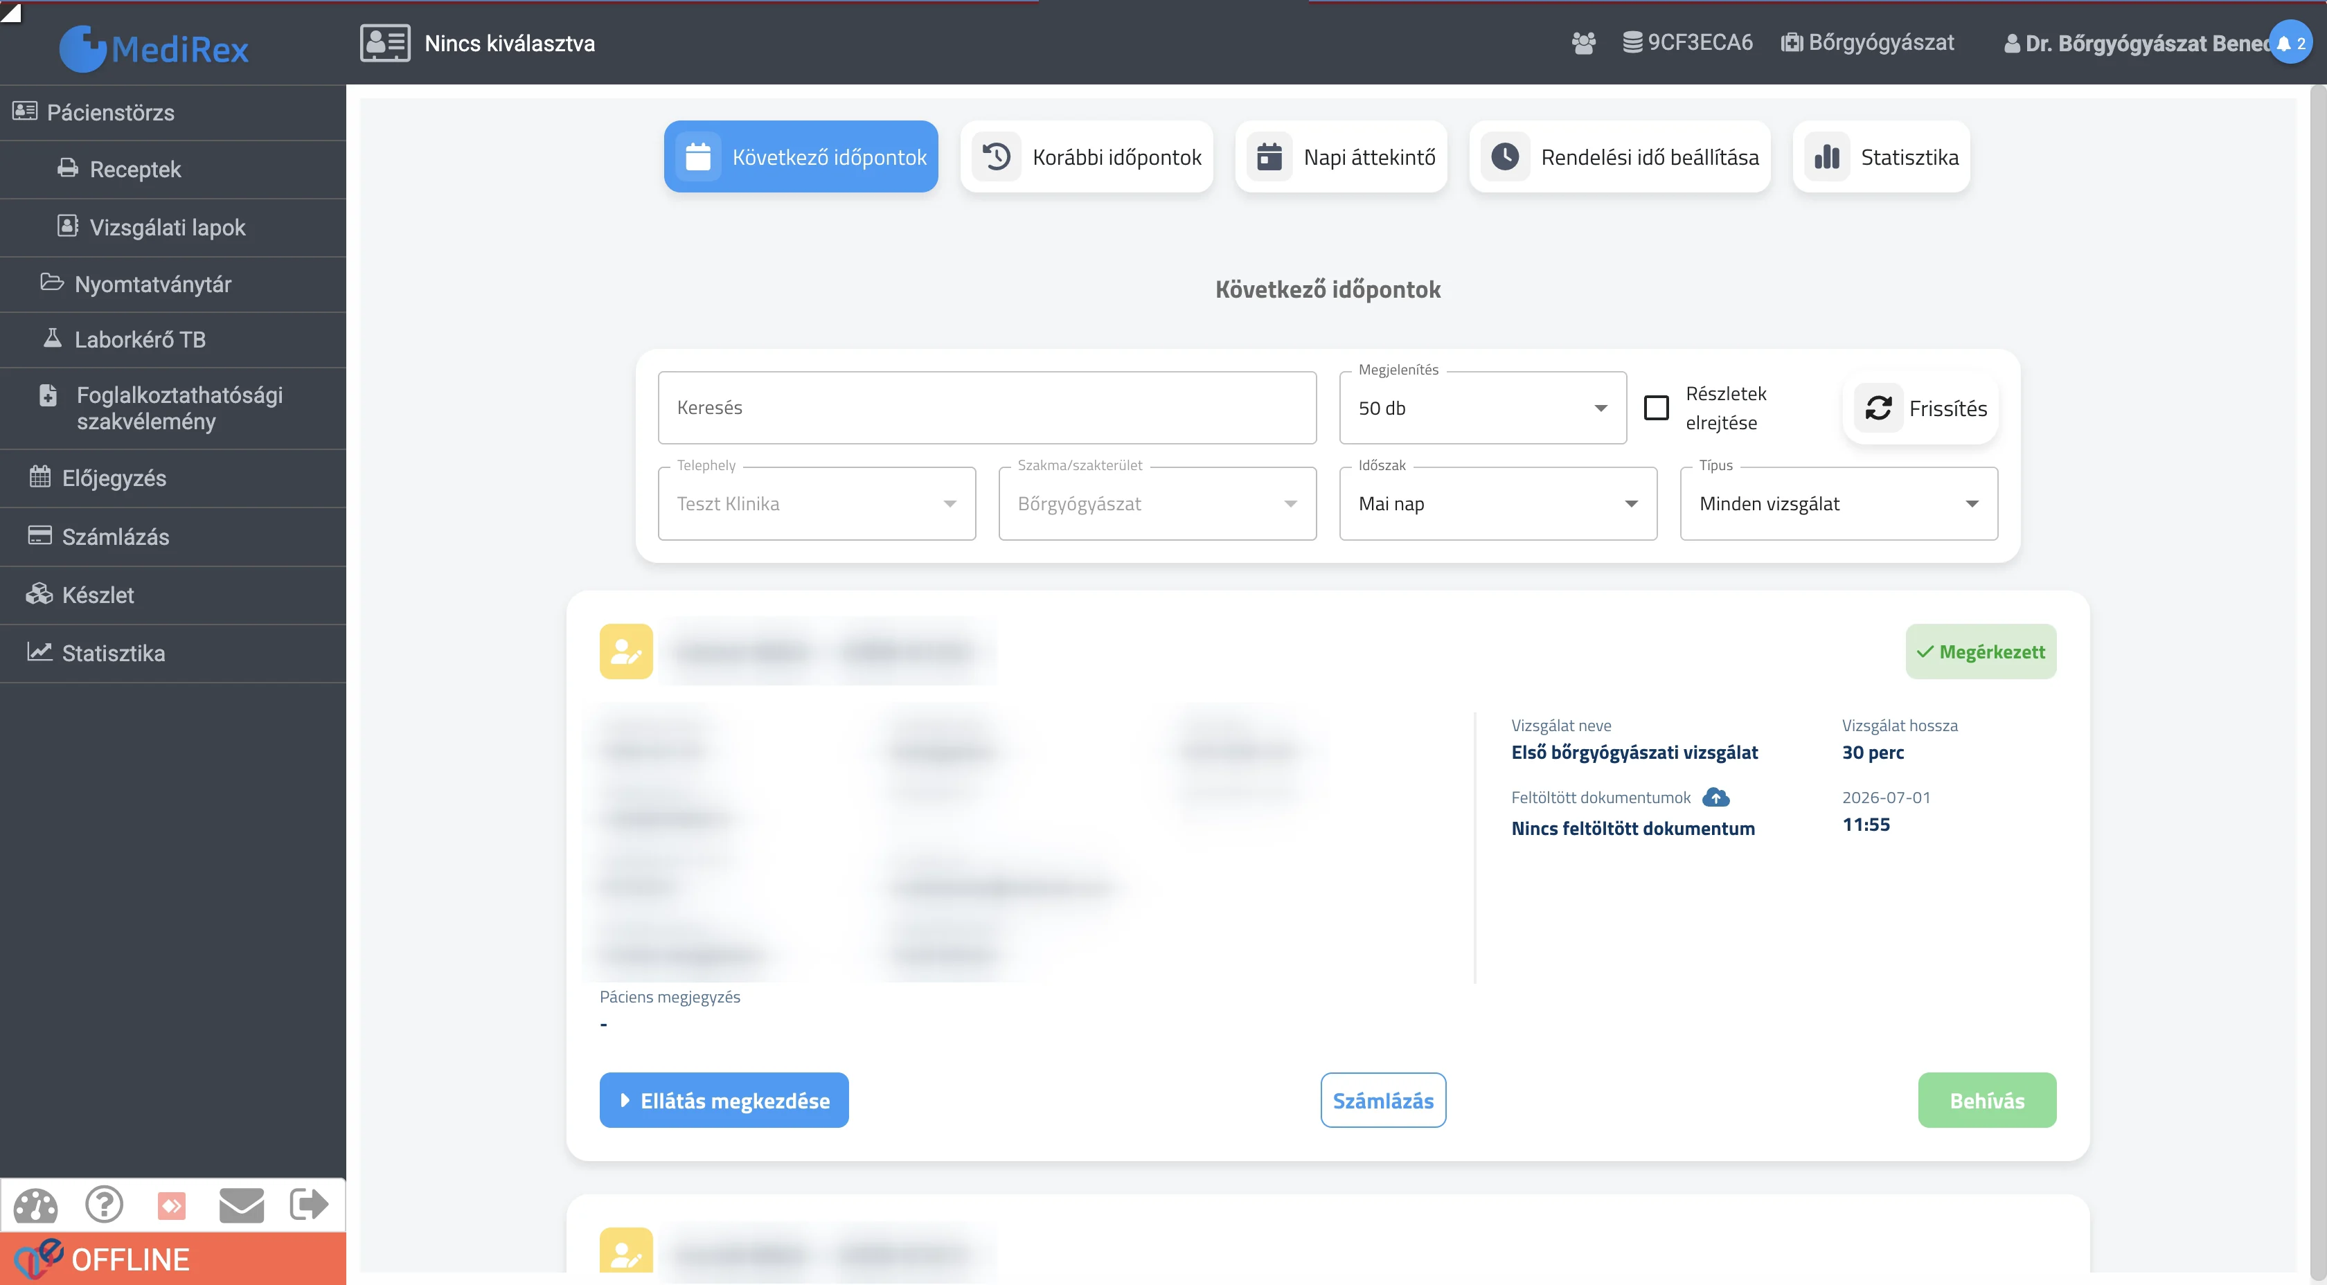Open the Időszak Mai nap dropdown
The image size is (2327, 1285).
[1498, 504]
